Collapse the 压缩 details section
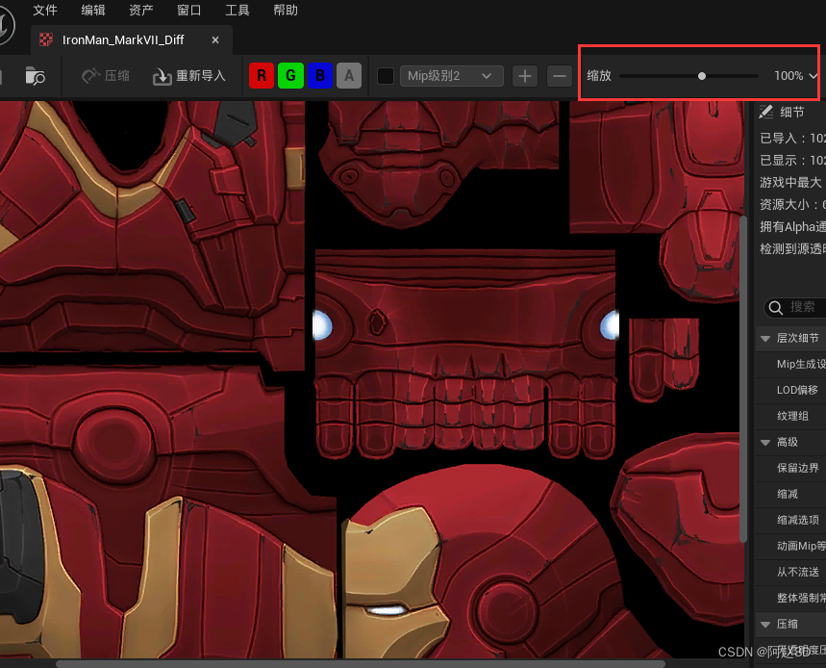The height and width of the screenshot is (668, 826). point(765,625)
